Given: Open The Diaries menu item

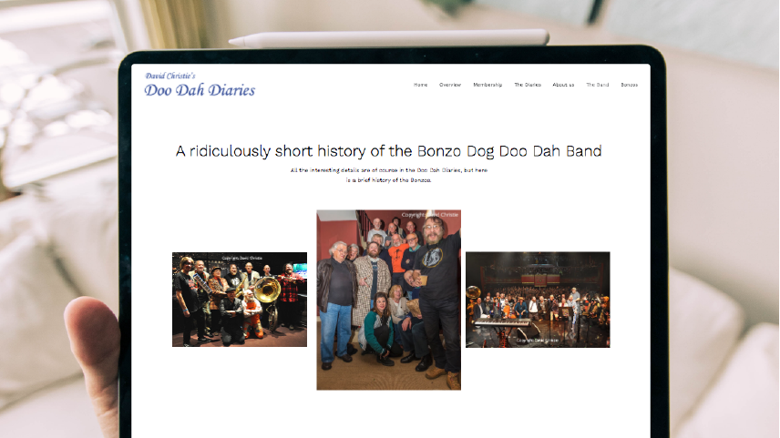Looking at the screenshot, I should 528,85.
